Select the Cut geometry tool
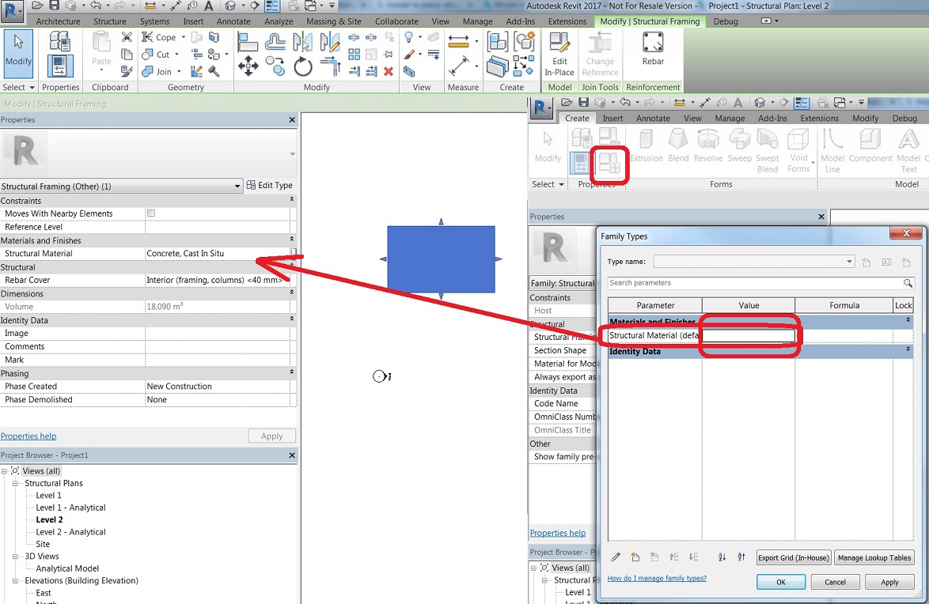929x604 pixels. (157, 54)
